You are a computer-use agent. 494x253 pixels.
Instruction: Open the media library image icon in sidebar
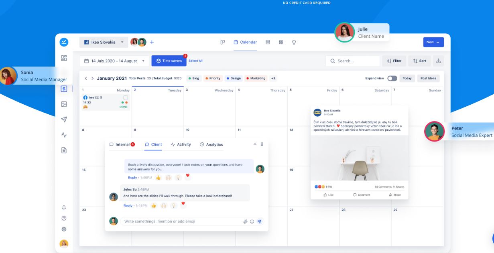pos(64,104)
